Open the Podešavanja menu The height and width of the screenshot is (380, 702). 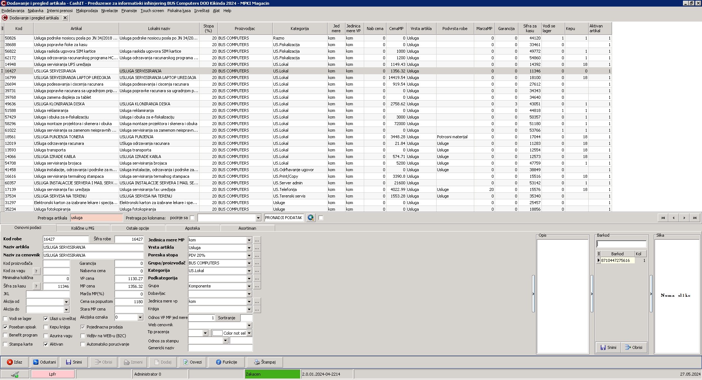[x=13, y=11]
